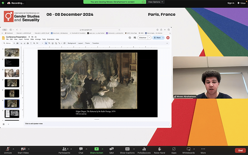Open the Edit menu in Google Slides
Image resolution: width=248 pixels, height=155 pixels.
[11, 39]
